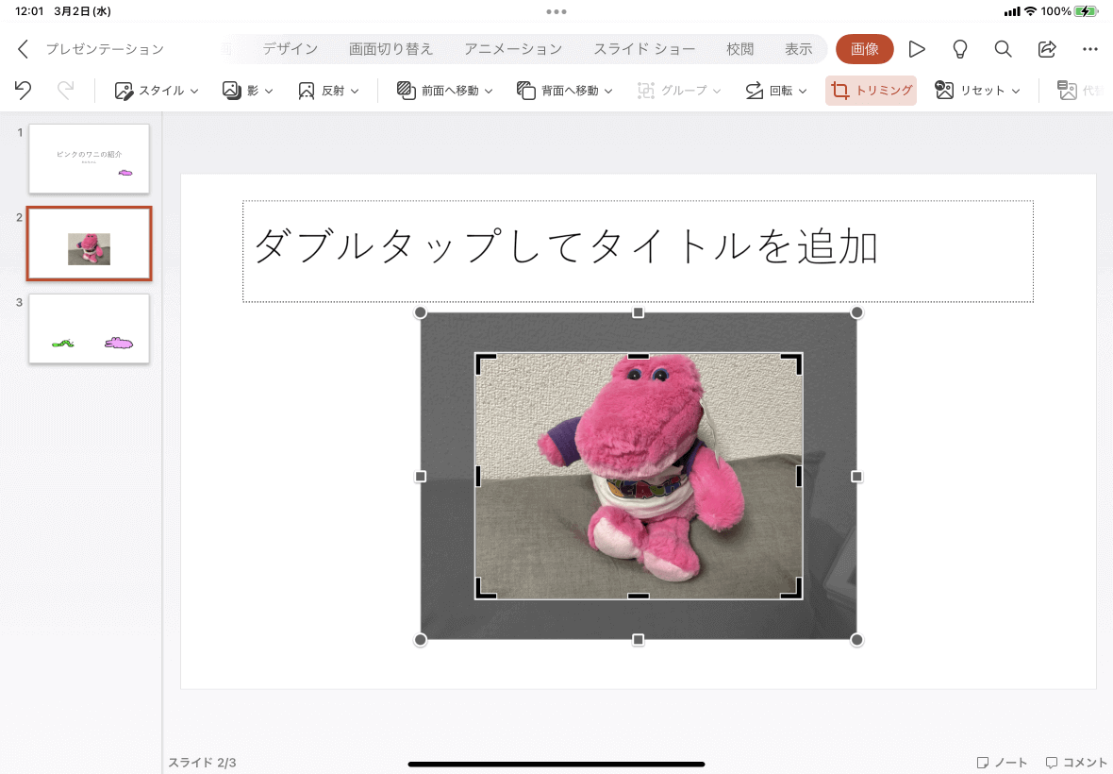Open the Tell Me lightbulb icon
Screen dimensions: 1113x774
959,49
